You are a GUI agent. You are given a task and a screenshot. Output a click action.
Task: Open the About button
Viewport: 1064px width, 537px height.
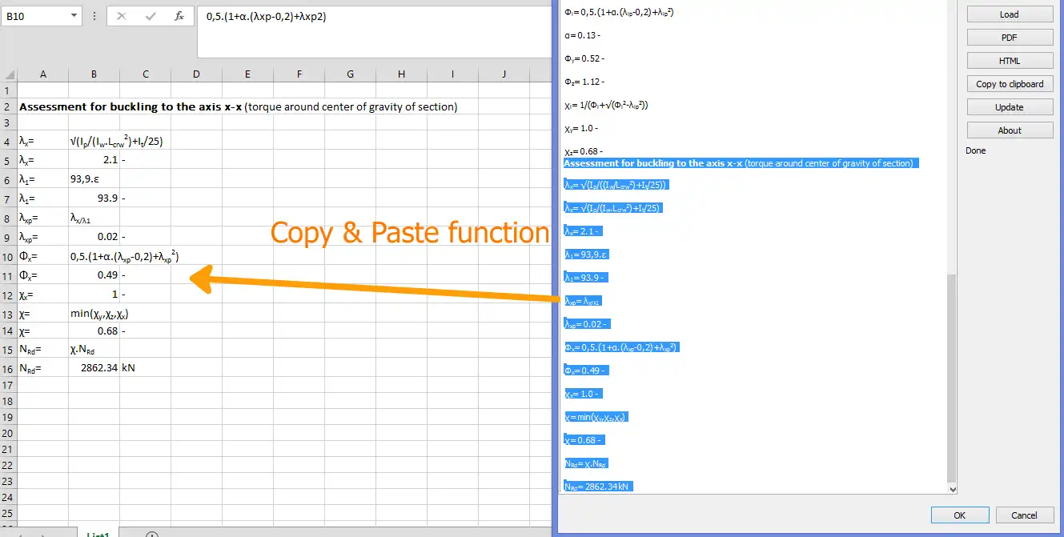[1009, 130]
